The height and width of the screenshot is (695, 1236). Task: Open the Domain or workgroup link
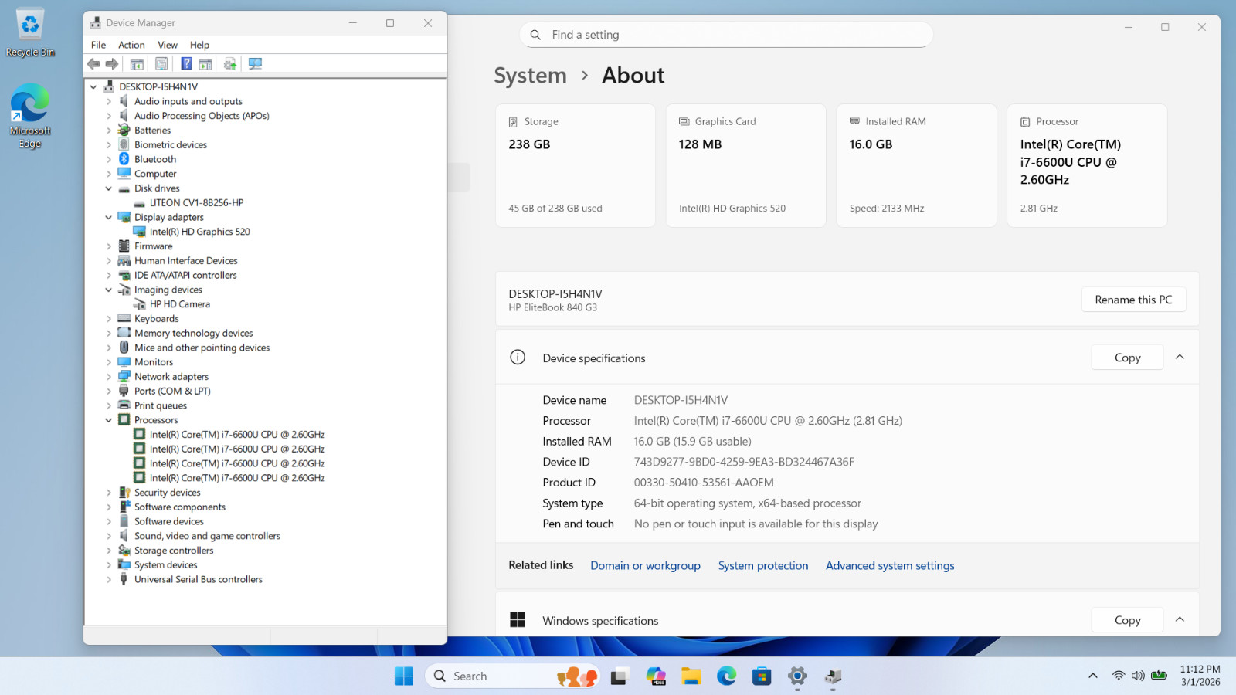[x=645, y=566]
